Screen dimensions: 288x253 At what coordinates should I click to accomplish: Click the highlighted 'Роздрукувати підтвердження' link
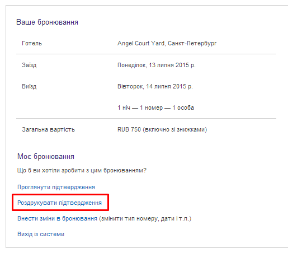click(x=59, y=203)
